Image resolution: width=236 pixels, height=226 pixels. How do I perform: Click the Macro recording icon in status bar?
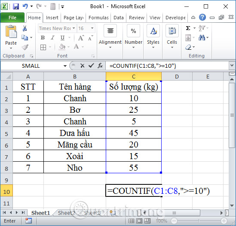28,221
